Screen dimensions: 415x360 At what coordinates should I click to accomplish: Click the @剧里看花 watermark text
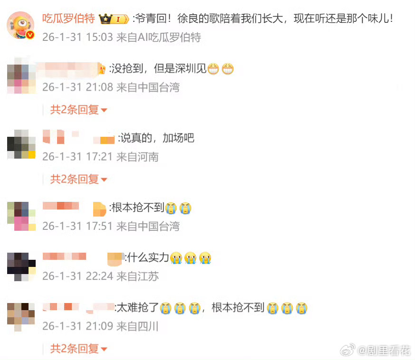click(x=384, y=351)
